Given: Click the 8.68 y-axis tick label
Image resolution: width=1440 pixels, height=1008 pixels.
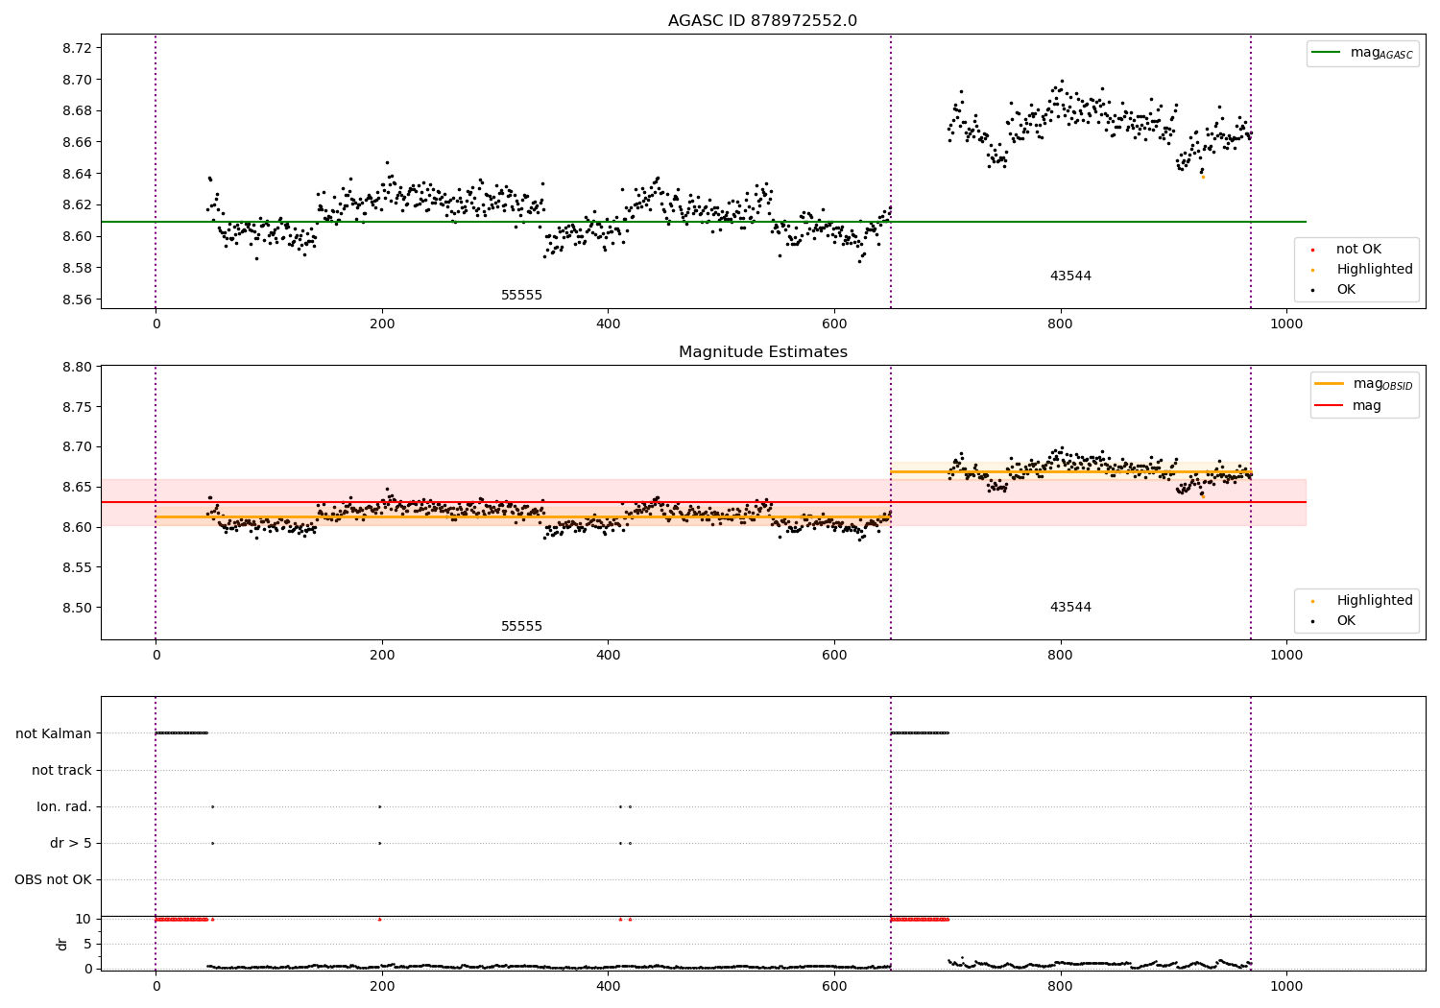Looking at the screenshot, I should click(x=76, y=111).
